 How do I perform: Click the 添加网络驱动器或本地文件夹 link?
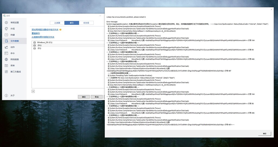(45, 30)
